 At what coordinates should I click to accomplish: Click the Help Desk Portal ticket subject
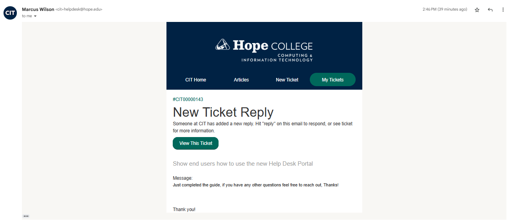243,164
